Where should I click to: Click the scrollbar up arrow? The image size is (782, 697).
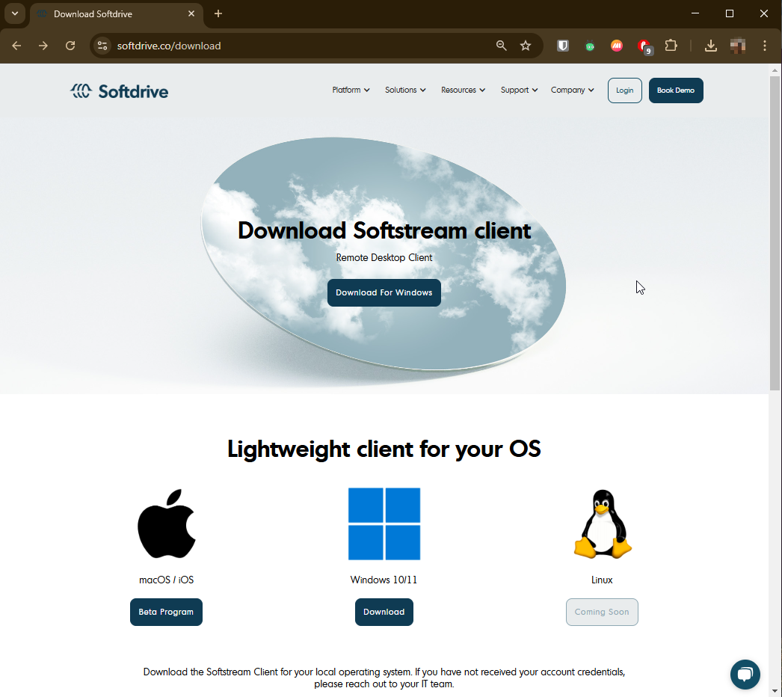coord(775,70)
